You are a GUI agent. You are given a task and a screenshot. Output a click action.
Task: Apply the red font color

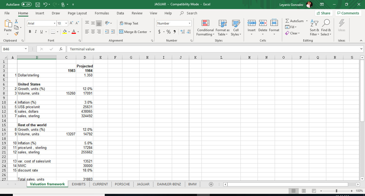pyautogui.click(x=74, y=32)
